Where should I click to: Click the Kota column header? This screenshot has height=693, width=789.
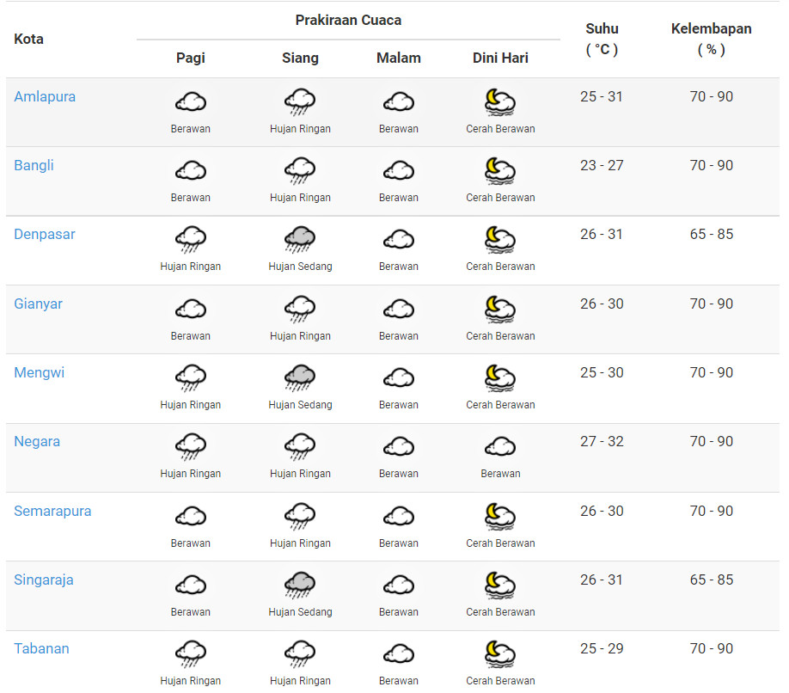pyautogui.click(x=28, y=39)
